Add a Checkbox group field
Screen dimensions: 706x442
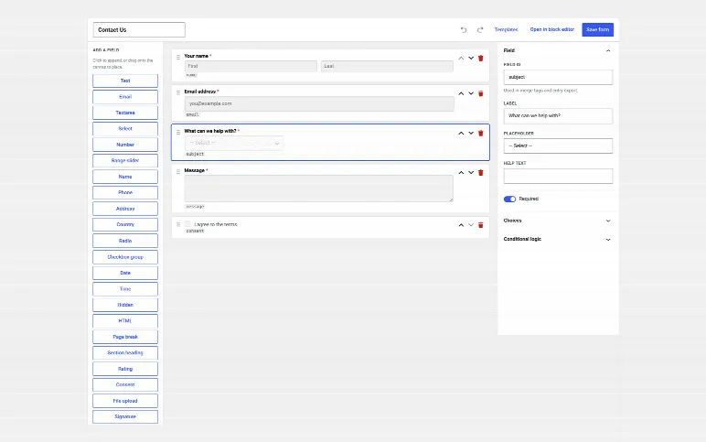pyautogui.click(x=125, y=257)
